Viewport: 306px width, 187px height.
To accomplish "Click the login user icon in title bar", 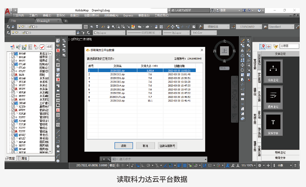I will click(217, 10).
